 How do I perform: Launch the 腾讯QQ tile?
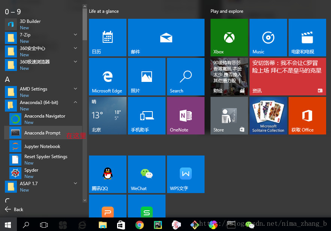[x=108, y=174]
